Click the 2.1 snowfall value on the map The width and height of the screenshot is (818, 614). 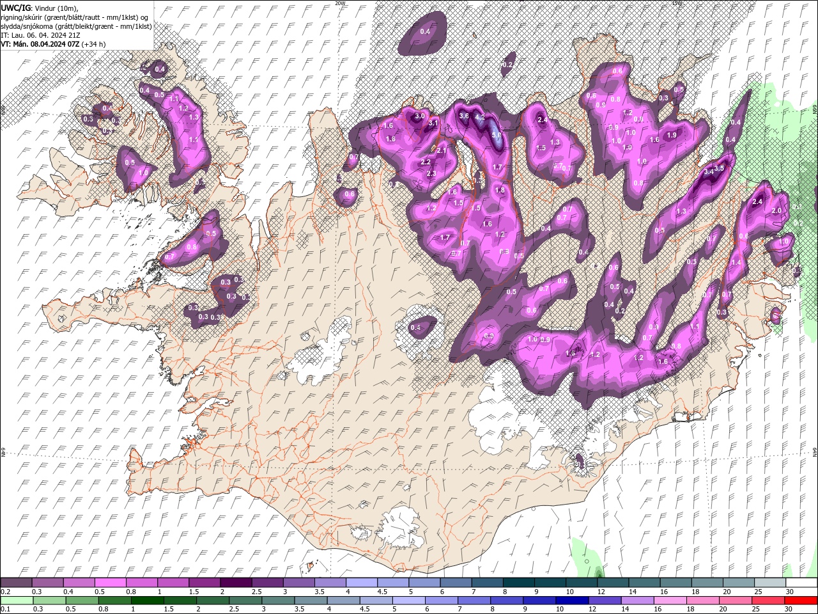click(442, 150)
